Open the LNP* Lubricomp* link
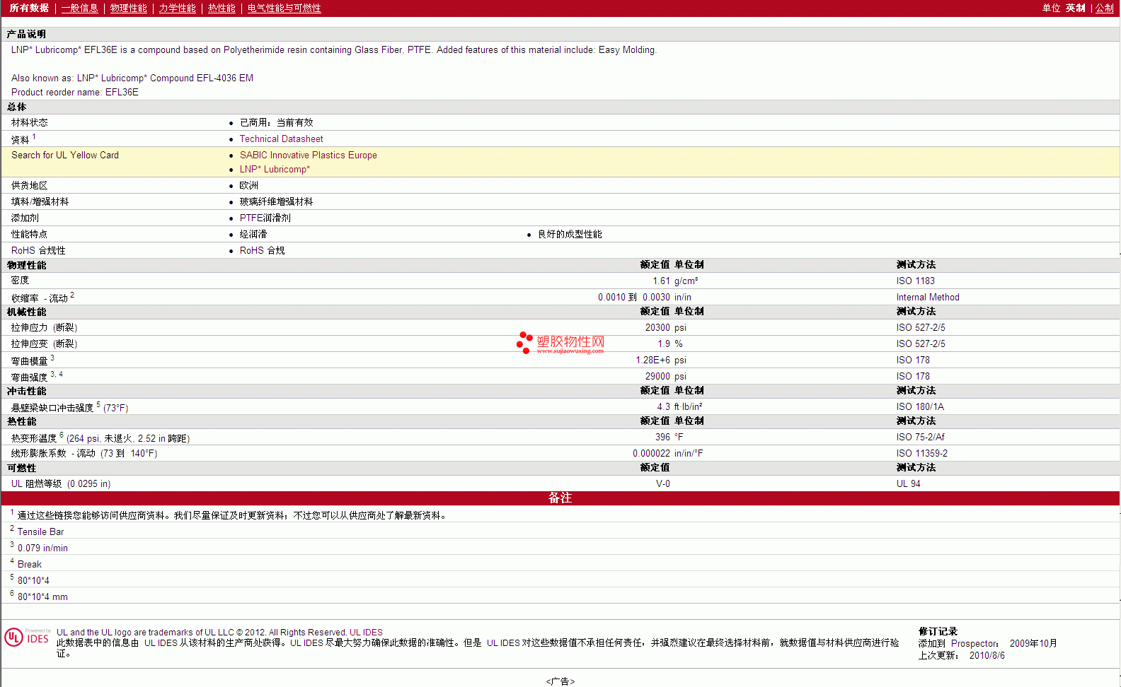 pos(275,170)
